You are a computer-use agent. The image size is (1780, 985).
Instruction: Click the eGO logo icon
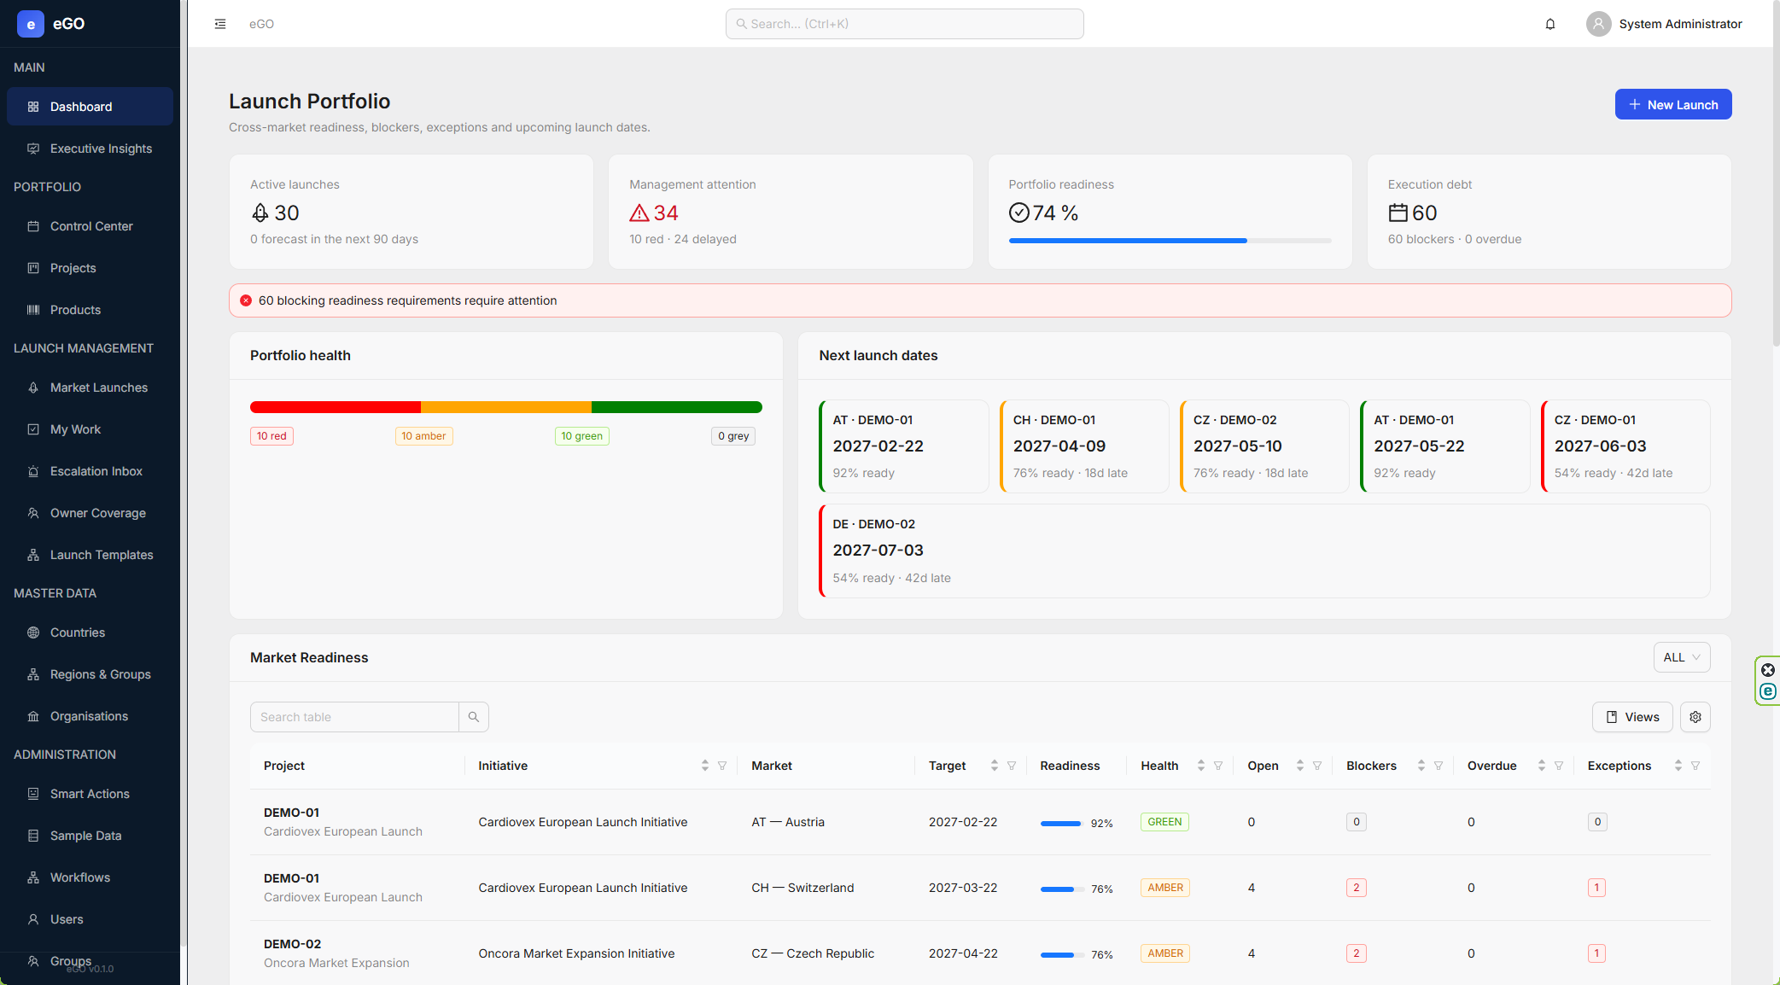pos(31,24)
